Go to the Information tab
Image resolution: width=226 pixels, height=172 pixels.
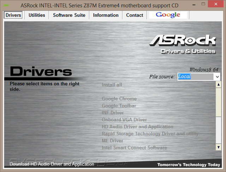click(x=106, y=15)
